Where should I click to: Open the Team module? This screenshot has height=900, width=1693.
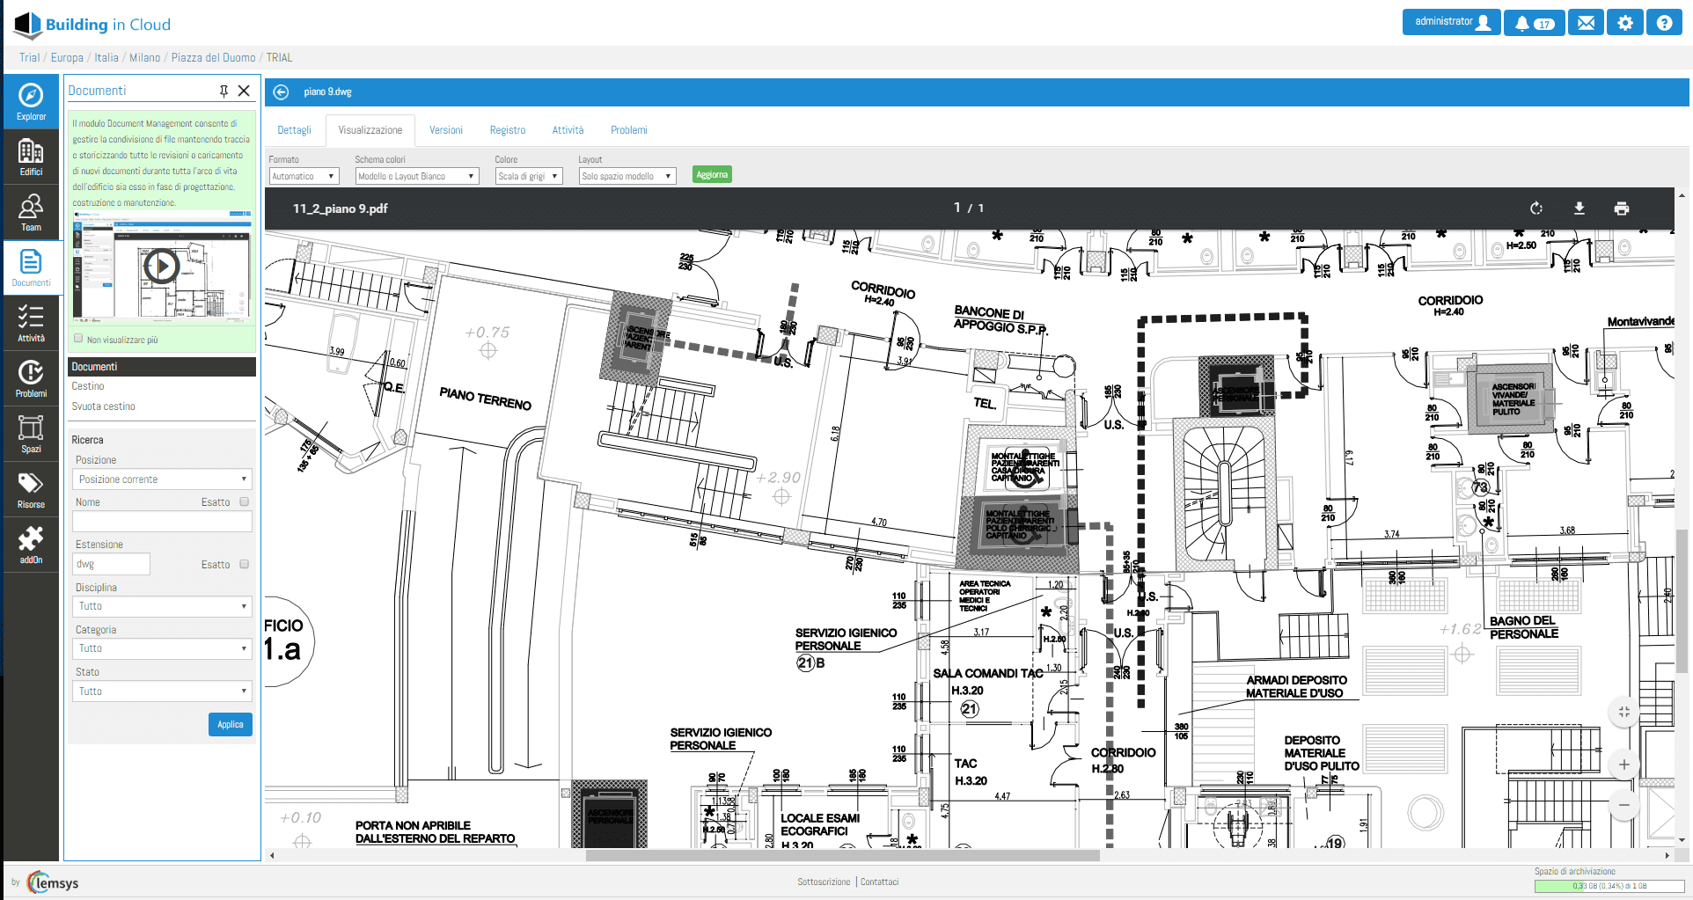(31, 213)
